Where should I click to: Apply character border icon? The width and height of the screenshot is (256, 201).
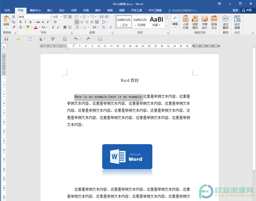(x=70, y=17)
